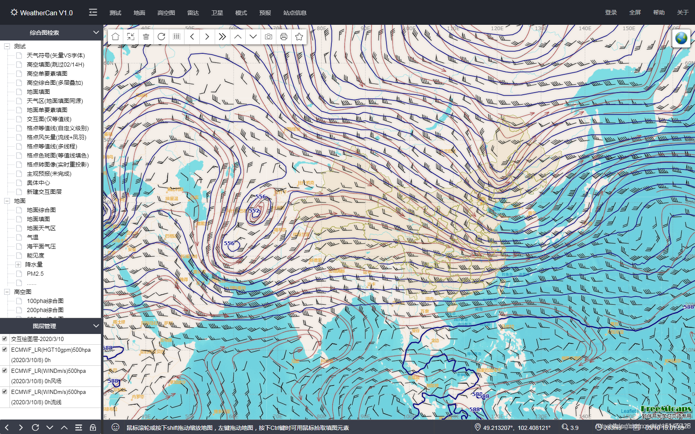The image size is (695, 434).
Task: Select 奥体中心 tree item
Action: (x=38, y=183)
